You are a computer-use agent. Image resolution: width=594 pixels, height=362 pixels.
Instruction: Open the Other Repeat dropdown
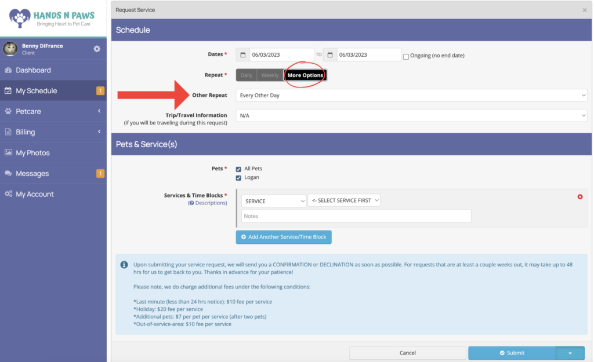(x=411, y=95)
